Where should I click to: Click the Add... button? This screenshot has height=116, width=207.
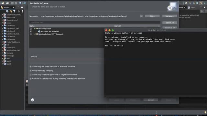tap(152, 16)
